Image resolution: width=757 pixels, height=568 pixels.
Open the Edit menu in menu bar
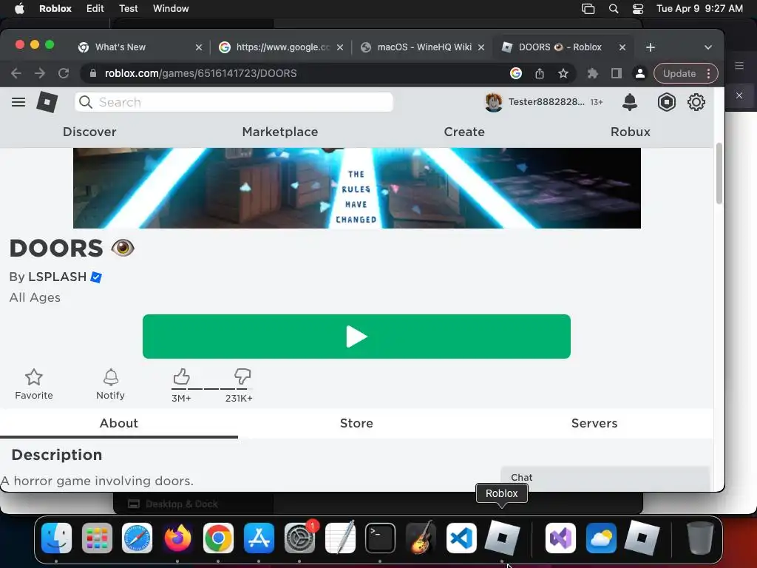(x=95, y=9)
